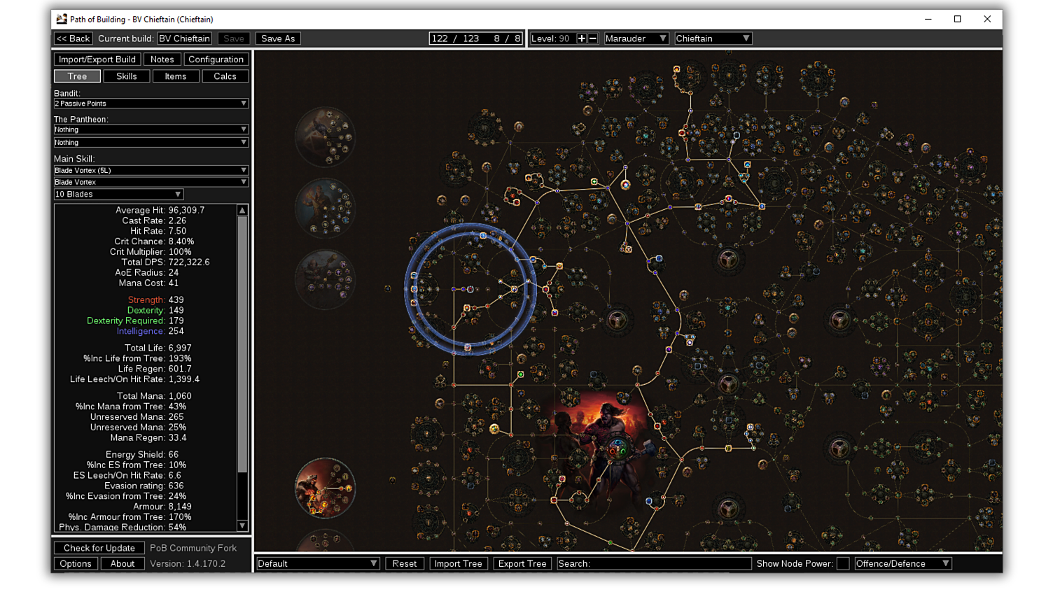Click the 122 / 123 passive points counter
Image resolution: width=1053 pixels, height=592 pixels.
[456, 38]
